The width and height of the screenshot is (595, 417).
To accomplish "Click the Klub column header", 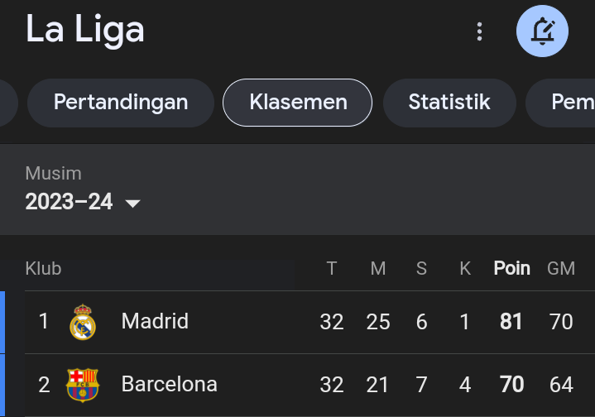I will click(x=43, y=269).
